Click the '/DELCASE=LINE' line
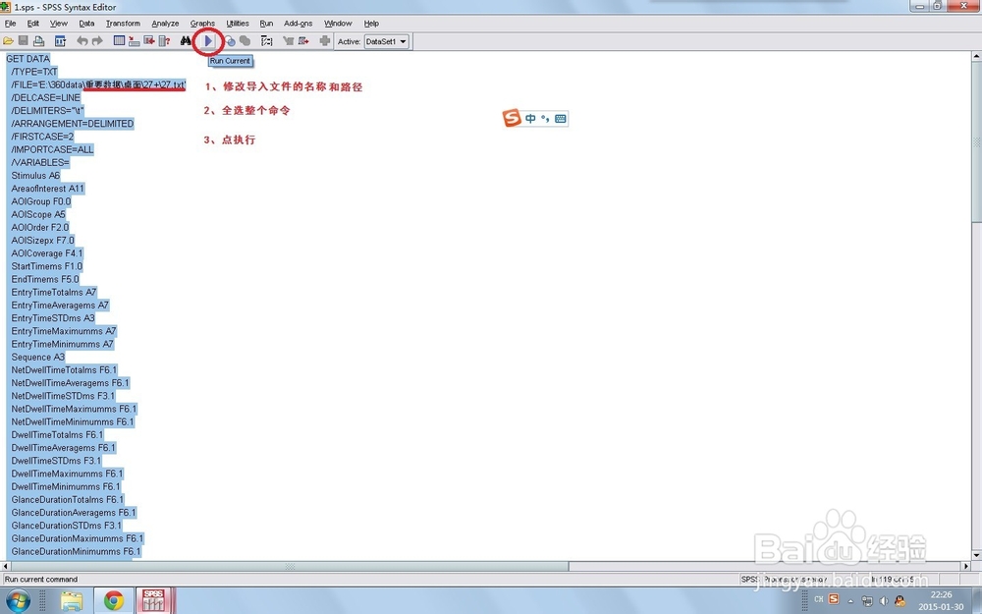The height and width of the screenshot is (614, 982). [x=46, y=97]
